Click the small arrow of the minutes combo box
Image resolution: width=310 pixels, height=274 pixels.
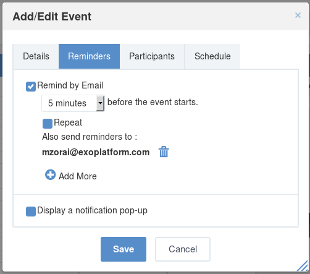(x=100, y=103)
